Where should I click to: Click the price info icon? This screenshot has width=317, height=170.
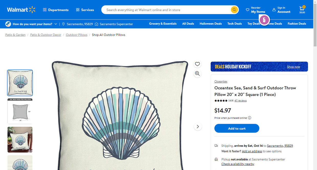tap(250, 118)
